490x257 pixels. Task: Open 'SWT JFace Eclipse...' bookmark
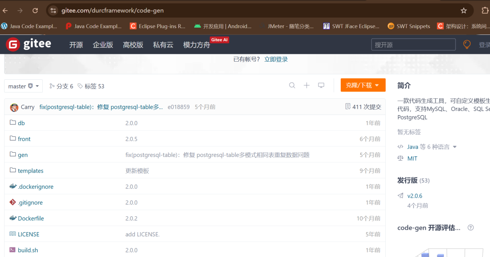click(x=351, y=26)
